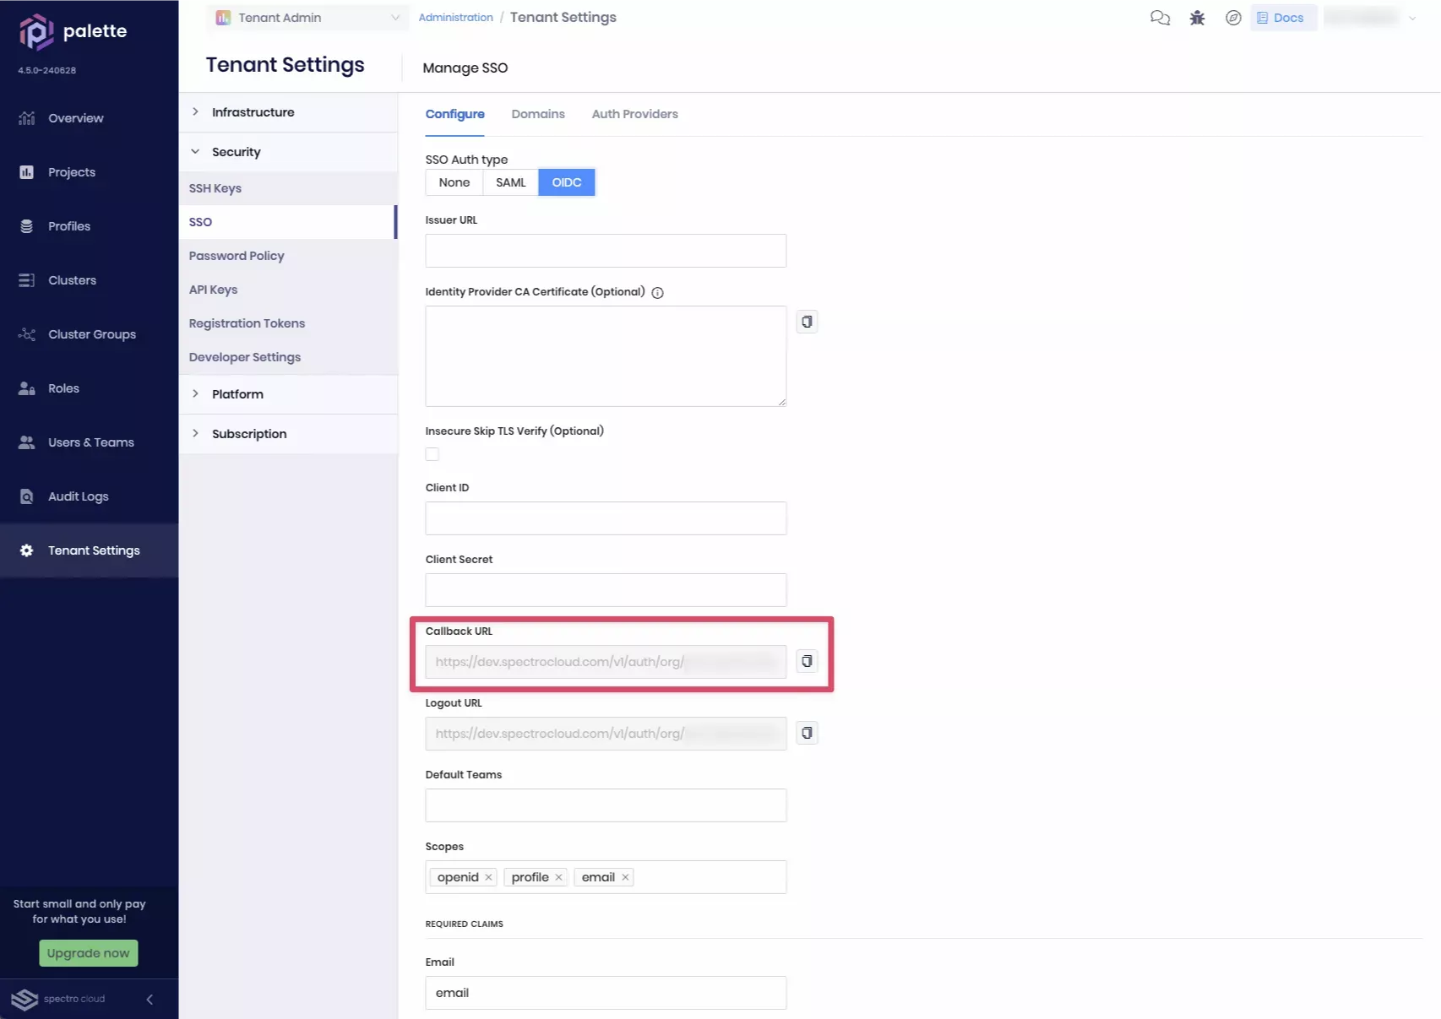Set SSO Auth type to SAML
Image resolution: width=1441 pixels, height=1019 pixels.
[510, 182]
